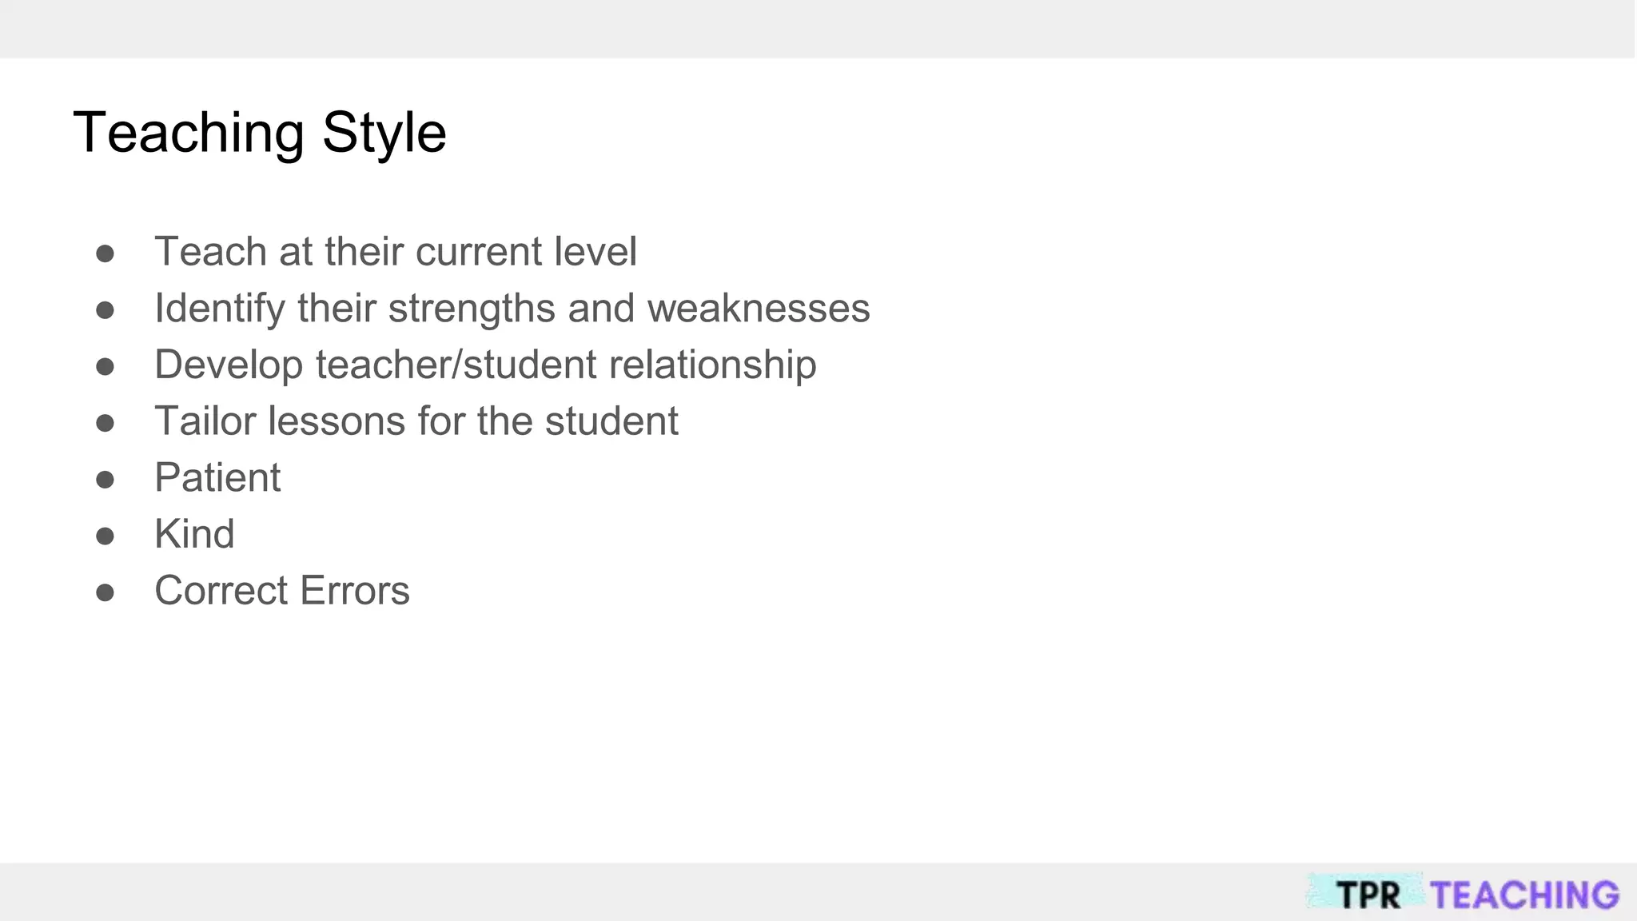The width and height of the screenshot is (1637, 921).
Task: Click the "Tailor lessons for the student" text
Action: point(416,421)
